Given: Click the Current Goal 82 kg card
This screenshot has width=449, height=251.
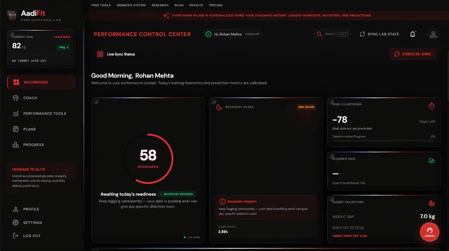Looking at the screenshot, I should (x=41, y=49).
